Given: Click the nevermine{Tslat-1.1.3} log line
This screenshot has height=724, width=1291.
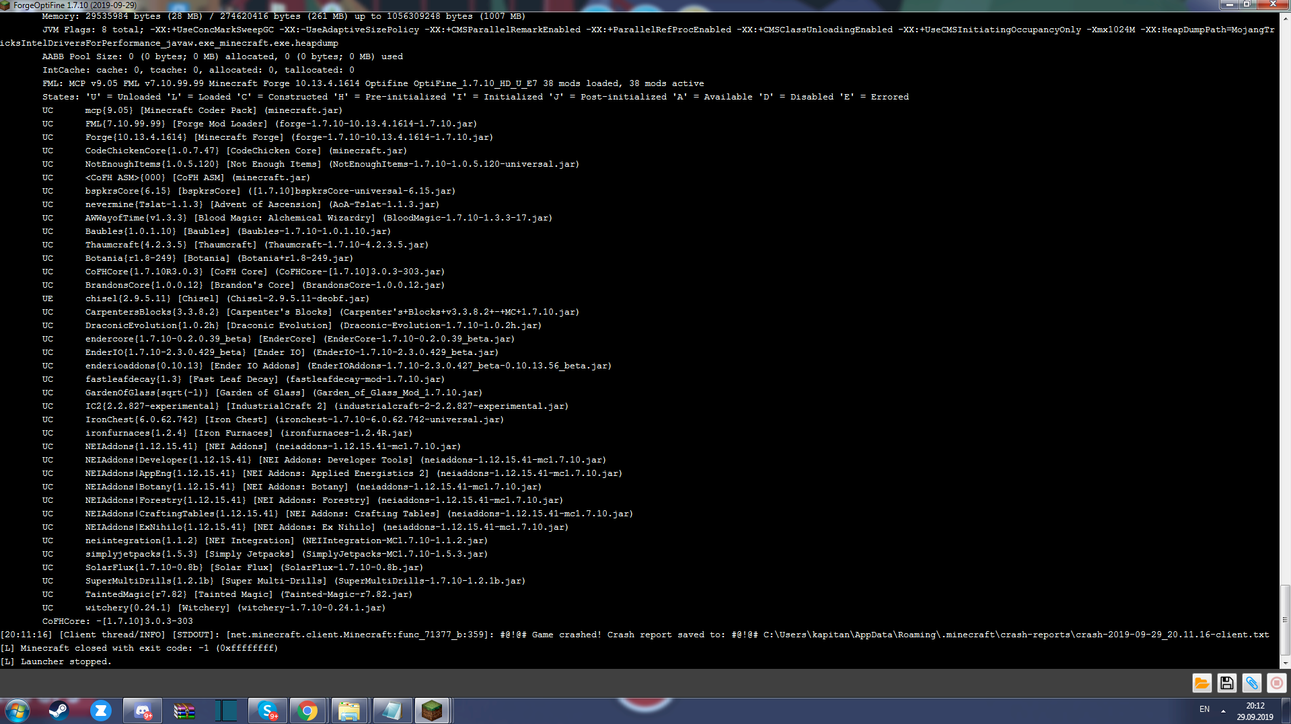Looking at the screenshot, I should pos(241,204).
